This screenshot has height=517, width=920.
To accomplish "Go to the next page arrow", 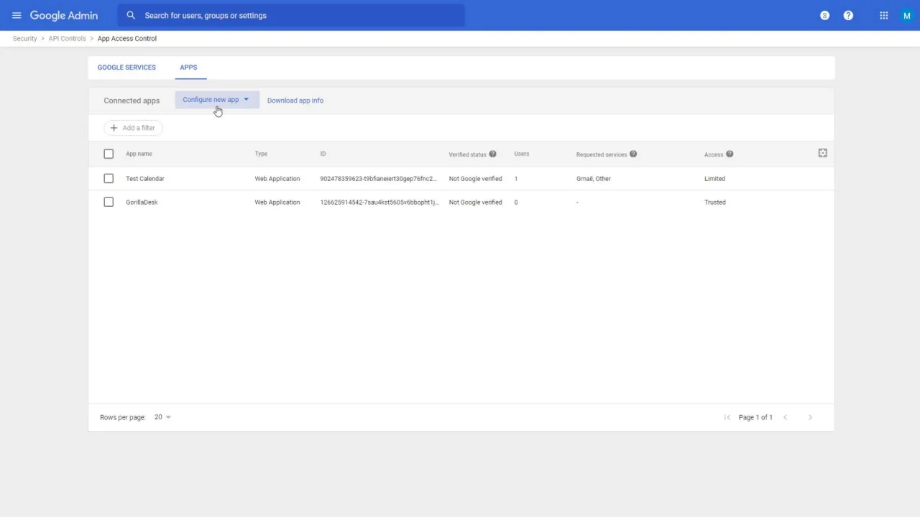I will coord(810,417).
